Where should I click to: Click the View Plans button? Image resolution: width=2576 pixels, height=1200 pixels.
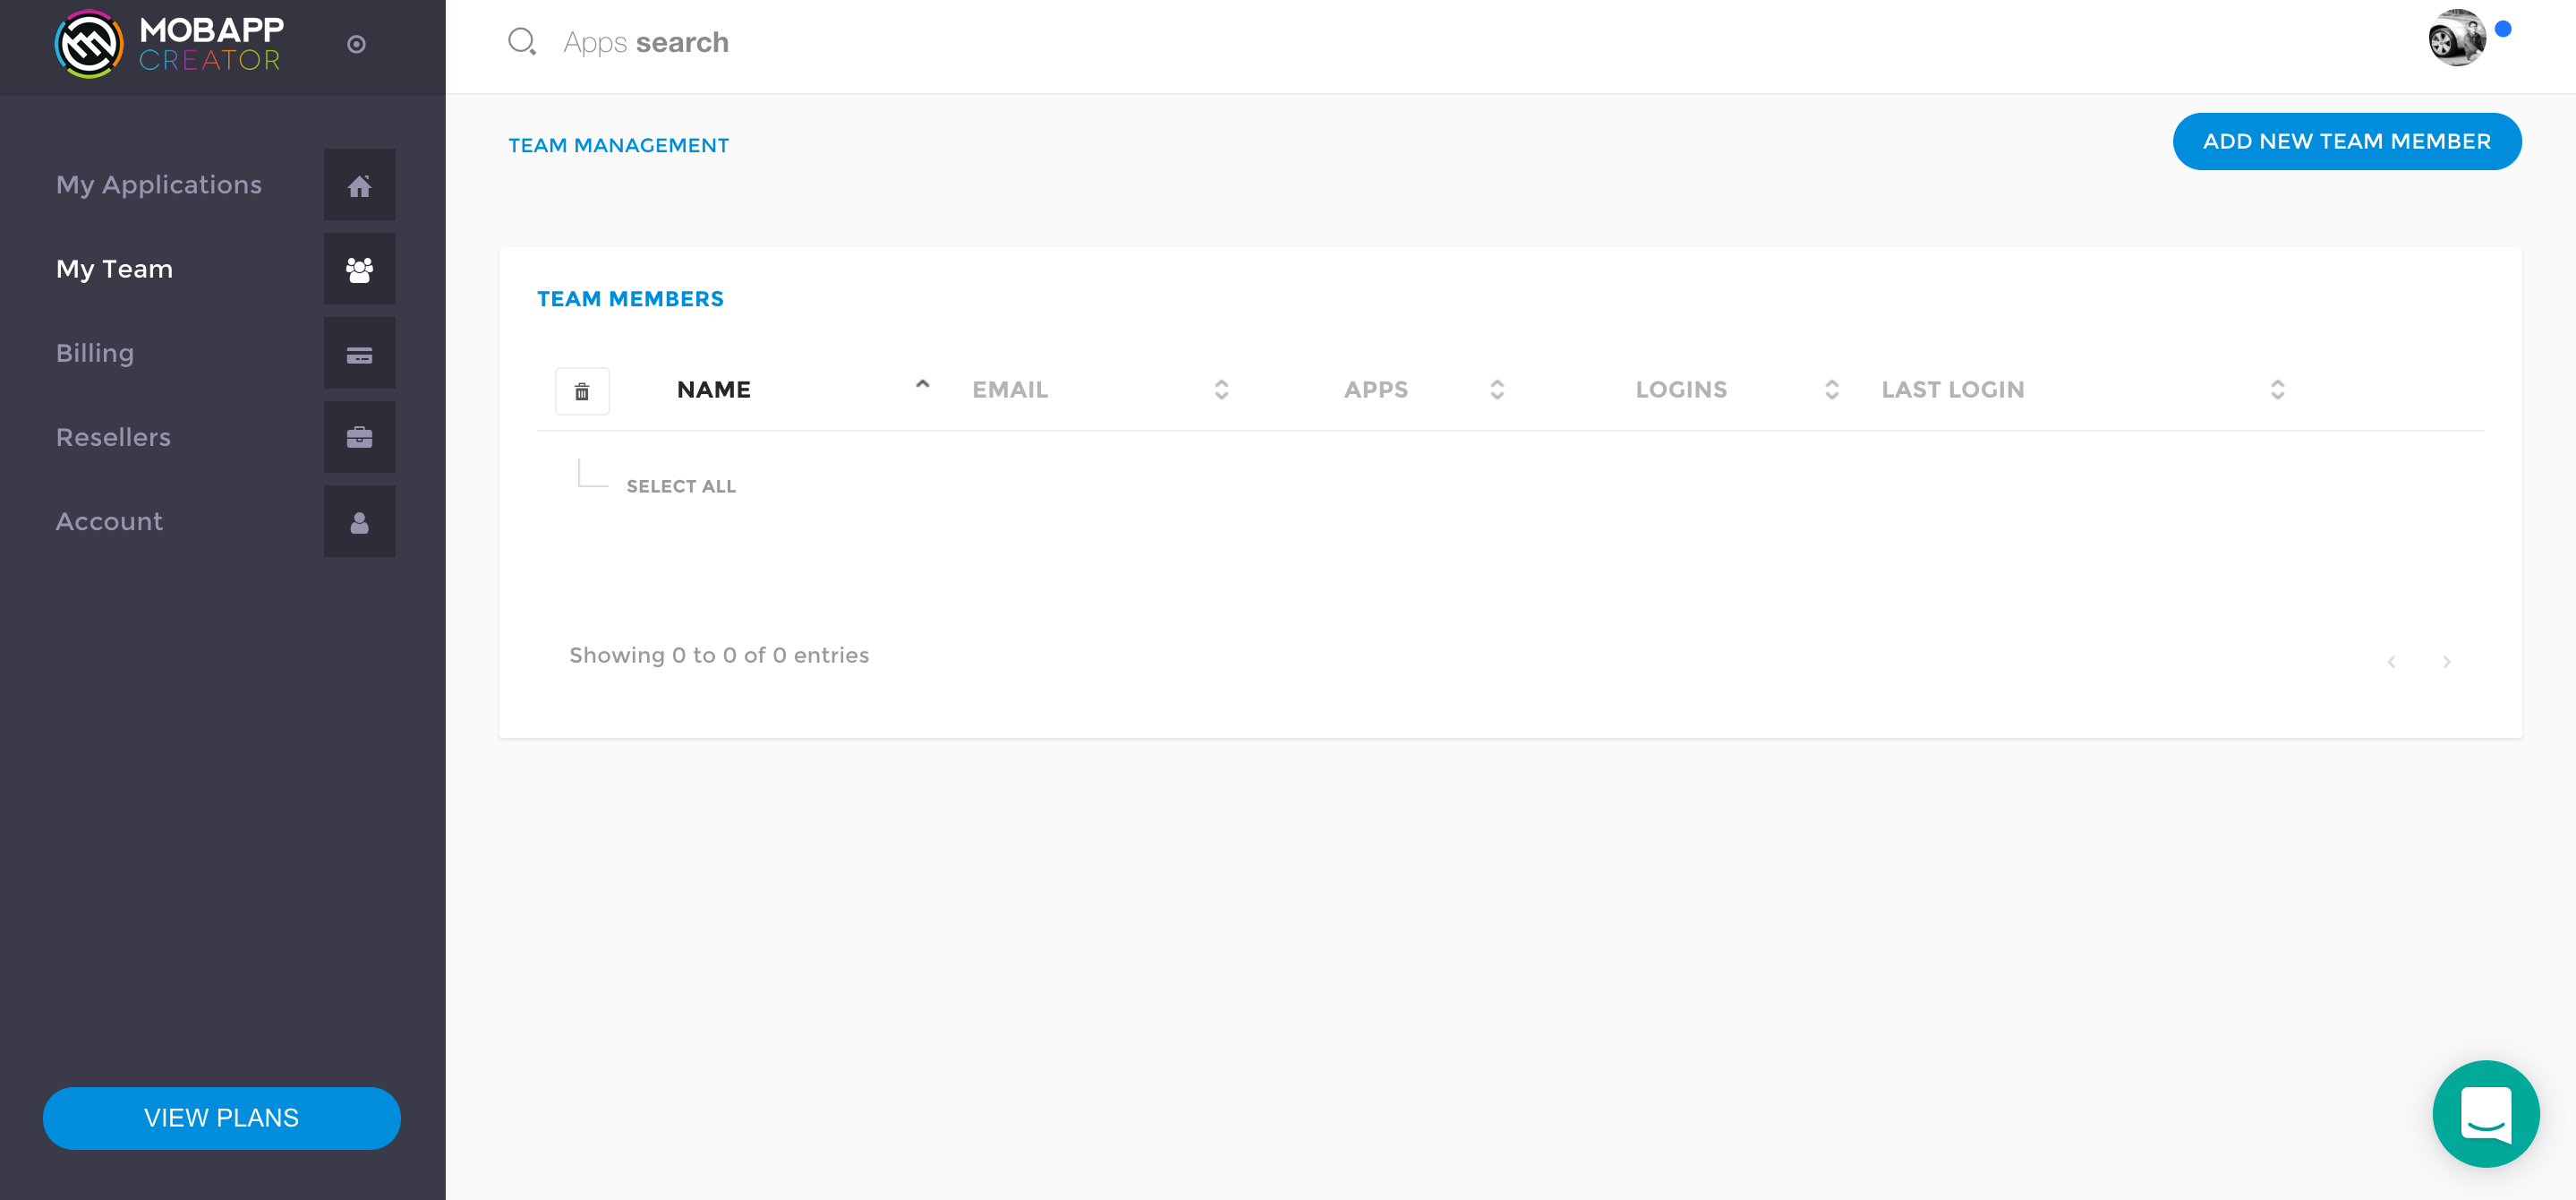(x=221, y=1118)
